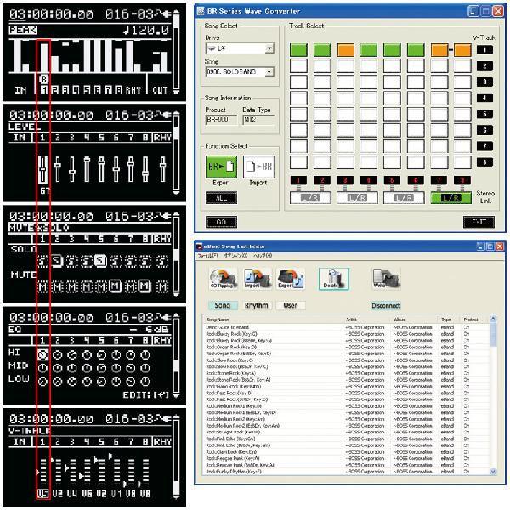Switch to the Song tab
The height and width of the screenshot is (510, 510).
(223, 305)
